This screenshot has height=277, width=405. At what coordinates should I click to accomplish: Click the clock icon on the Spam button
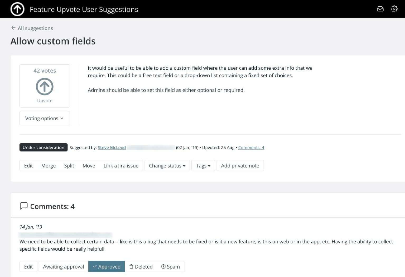[163, 266]
